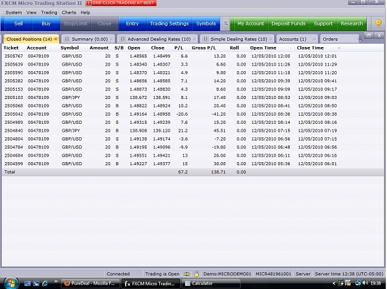Switch to the Summary (0.00) tab
The height and width of the screenshot is (289, 387).
[90, 39]
